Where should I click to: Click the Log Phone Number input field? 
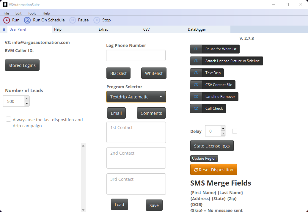(136, 55)
